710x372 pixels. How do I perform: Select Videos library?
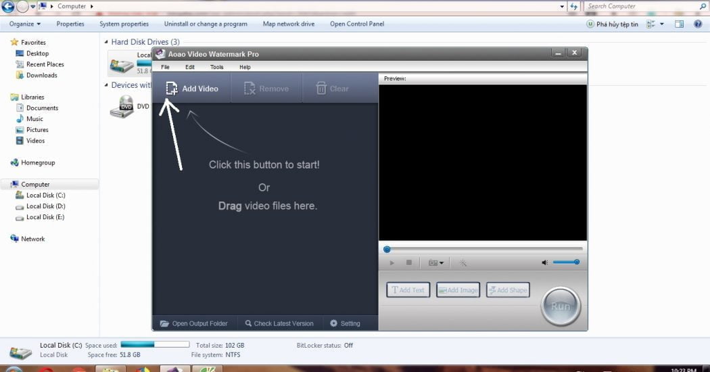tap(35, 141)
